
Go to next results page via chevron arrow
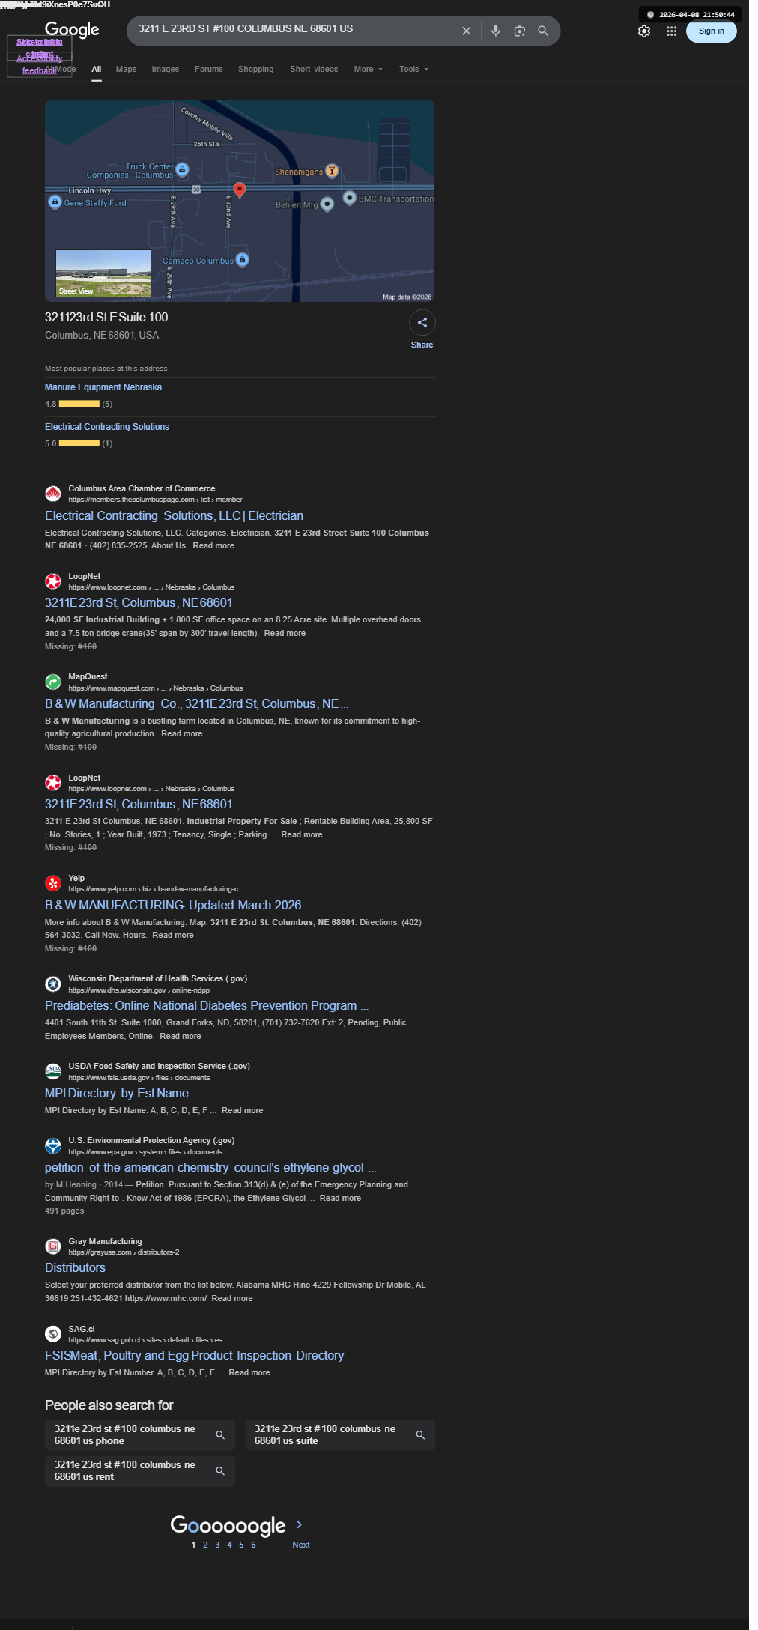pyautogui.click(x=300, y=1524)
